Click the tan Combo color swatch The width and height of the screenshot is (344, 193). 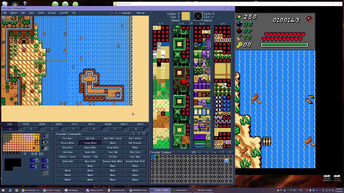185,16
